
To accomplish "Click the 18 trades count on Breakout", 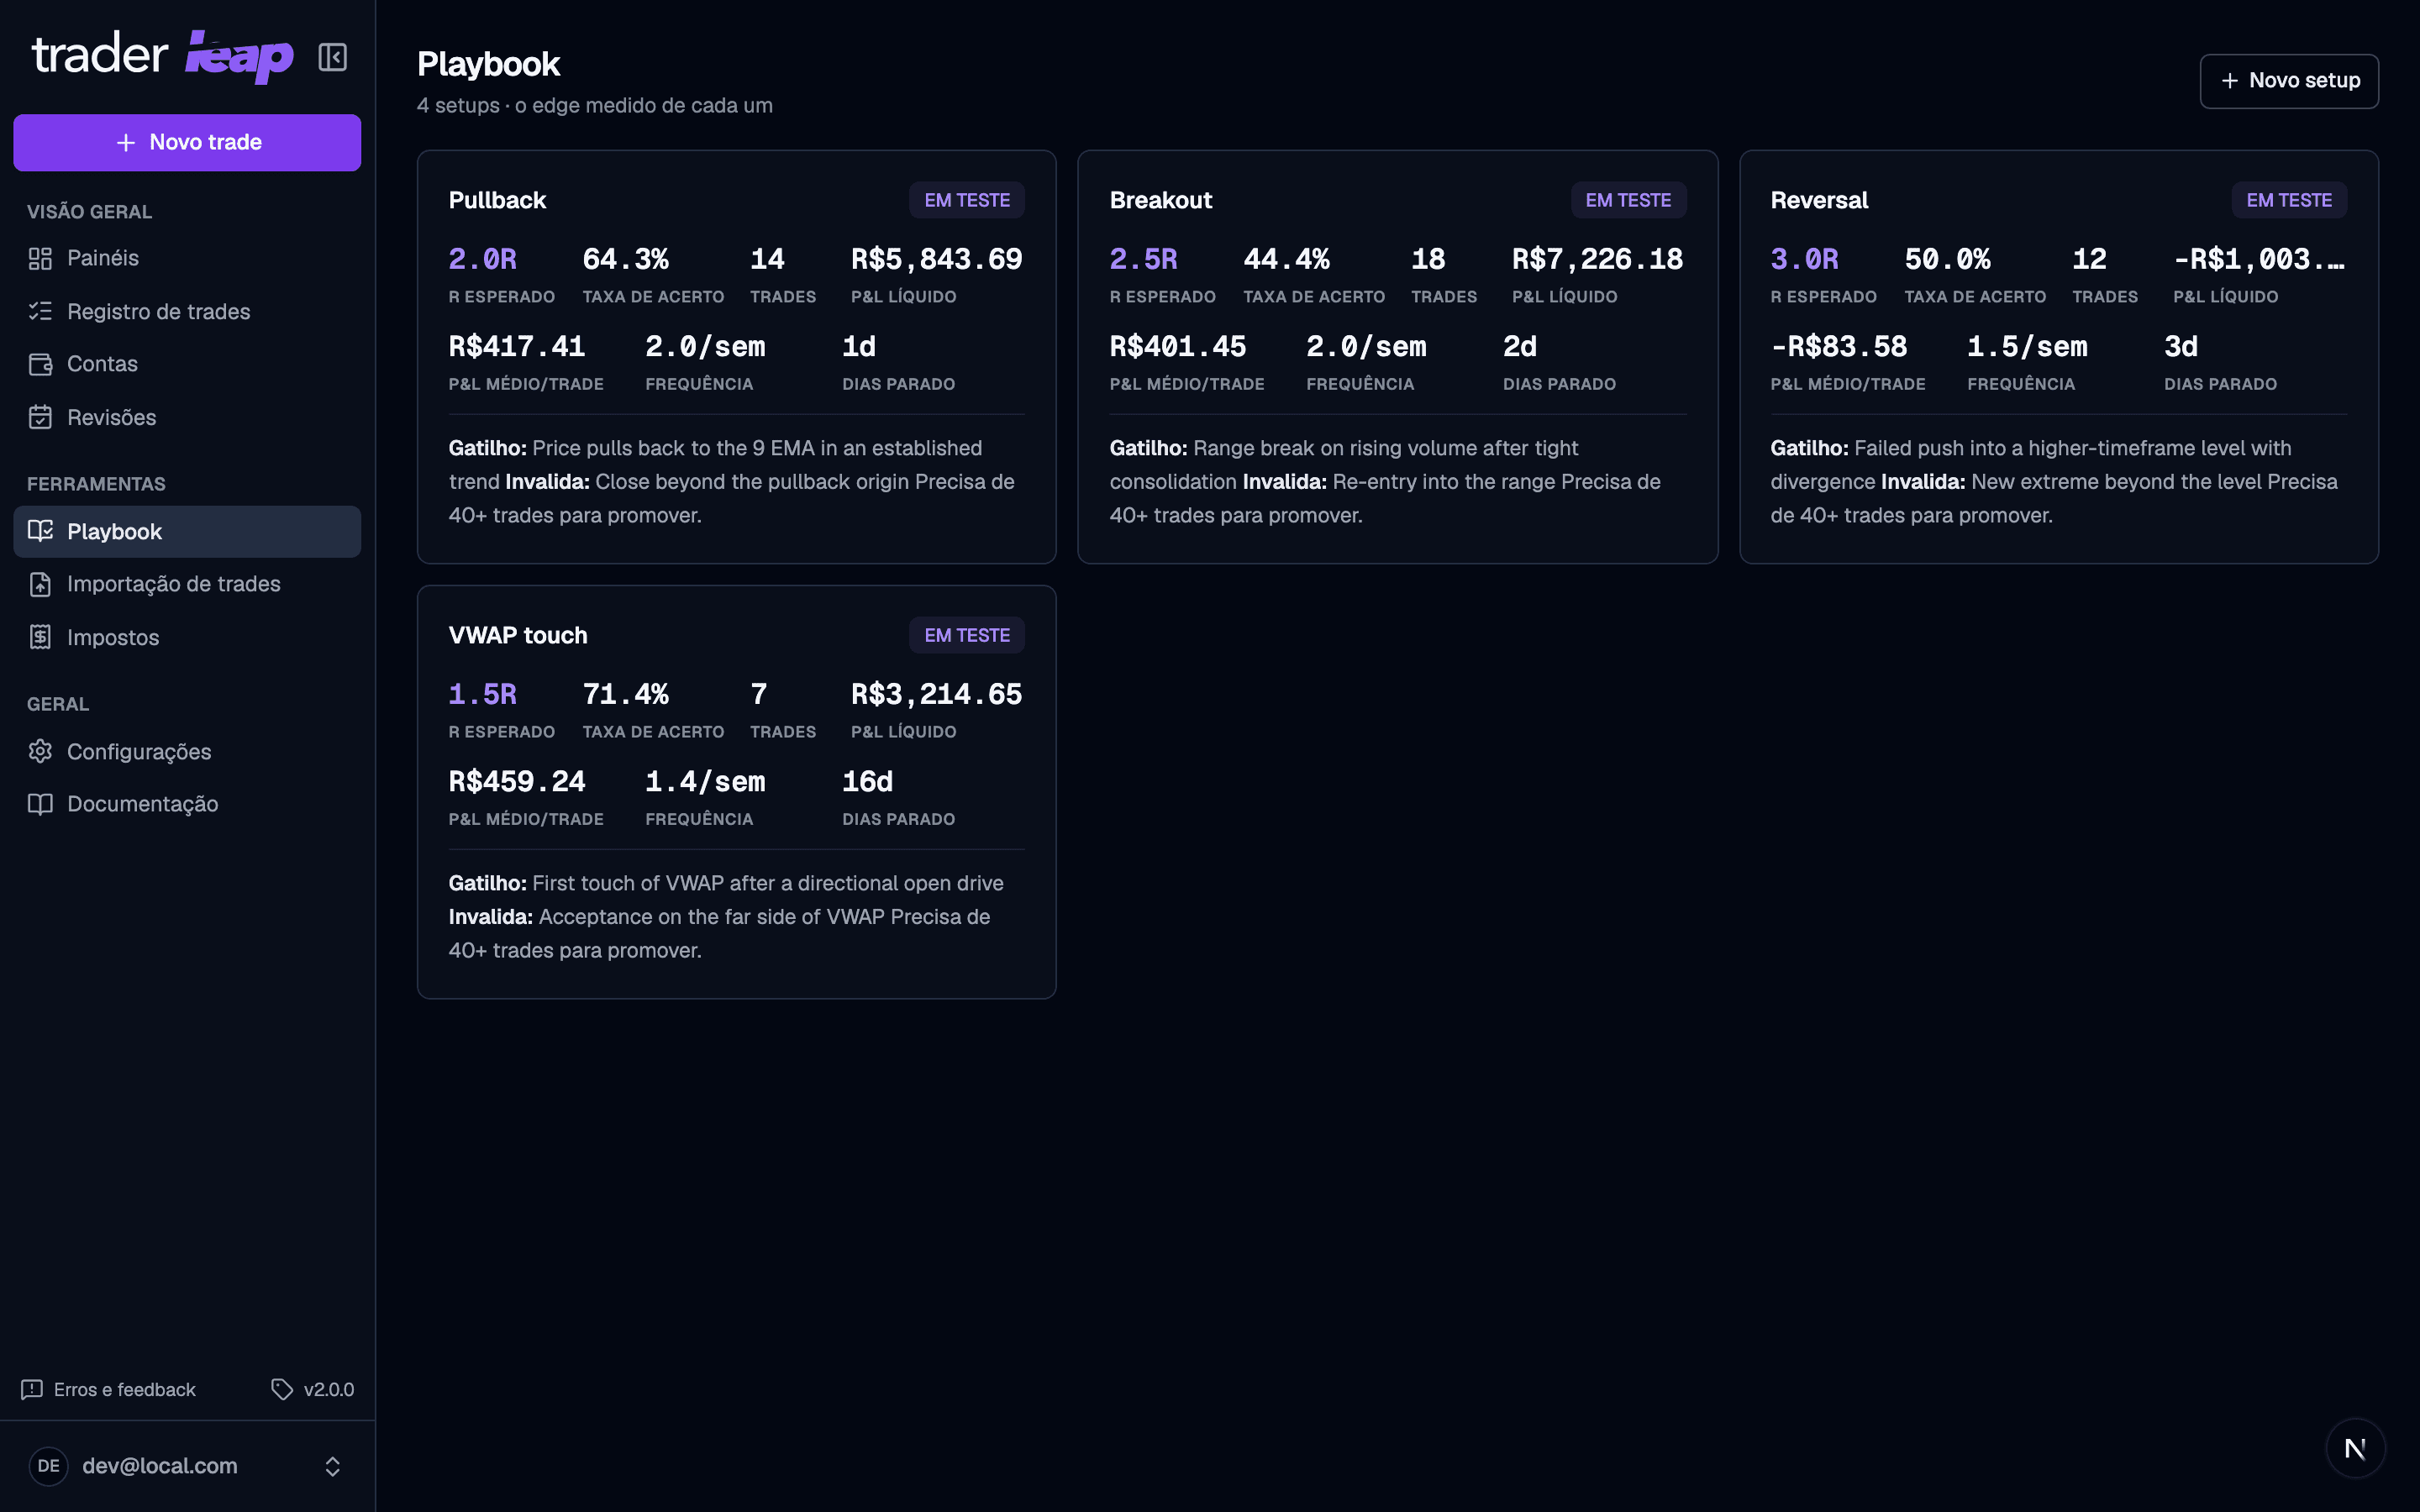I will pyautogui.click(x=1428, y=259).
